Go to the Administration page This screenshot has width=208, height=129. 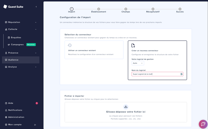click(x=16, y=117)
